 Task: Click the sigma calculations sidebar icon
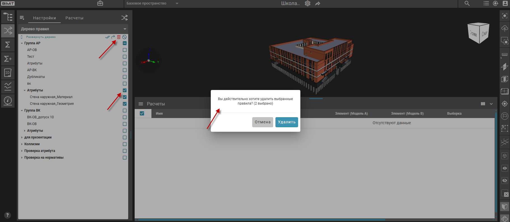pyautogui.click(x=8, y=45)
